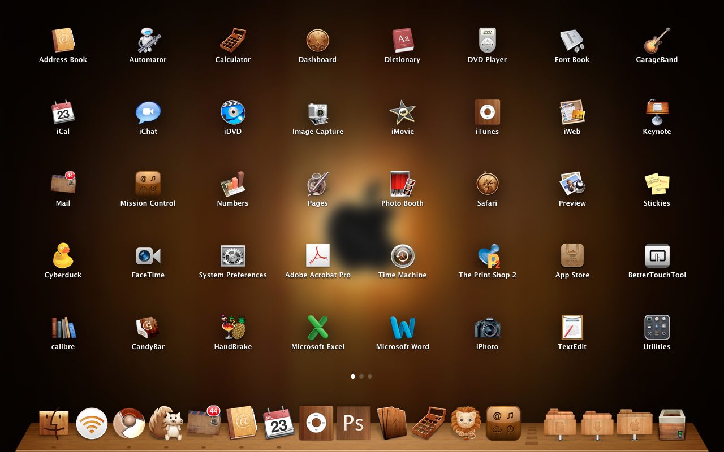Screen dimensions: 724x452
Task: Launch the iWeb app
Action: (572, 112)
